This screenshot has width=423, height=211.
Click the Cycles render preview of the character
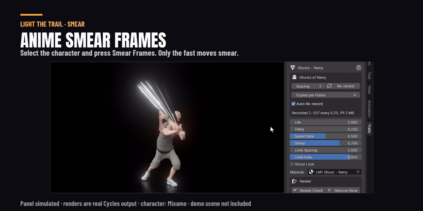167,127
